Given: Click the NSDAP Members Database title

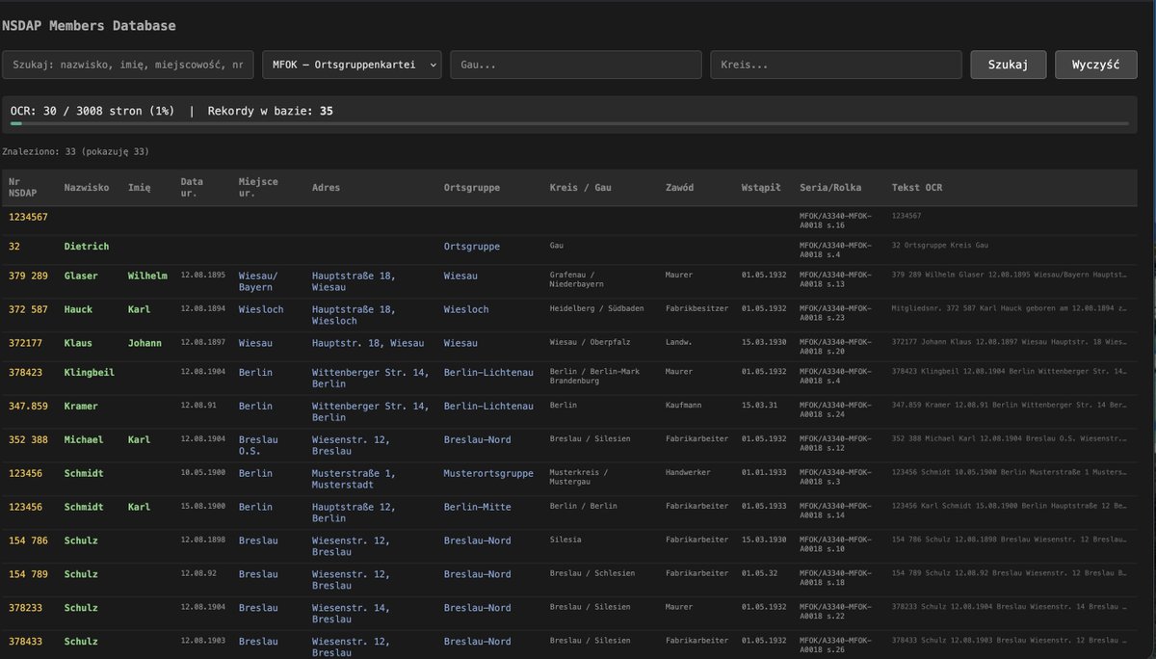Looking at the screenshot, I should click(x=89, y=26).
